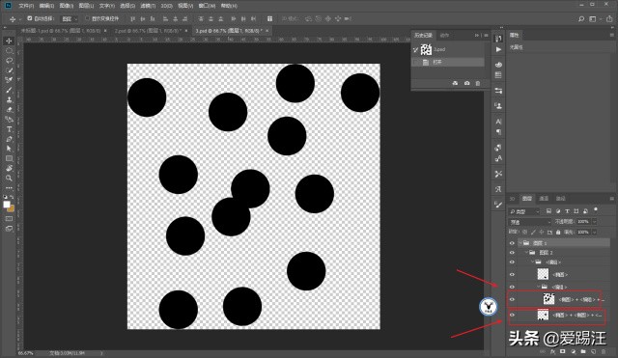
Task: Switch to the 通道 (Channels) tab
Action: point(544,199)
